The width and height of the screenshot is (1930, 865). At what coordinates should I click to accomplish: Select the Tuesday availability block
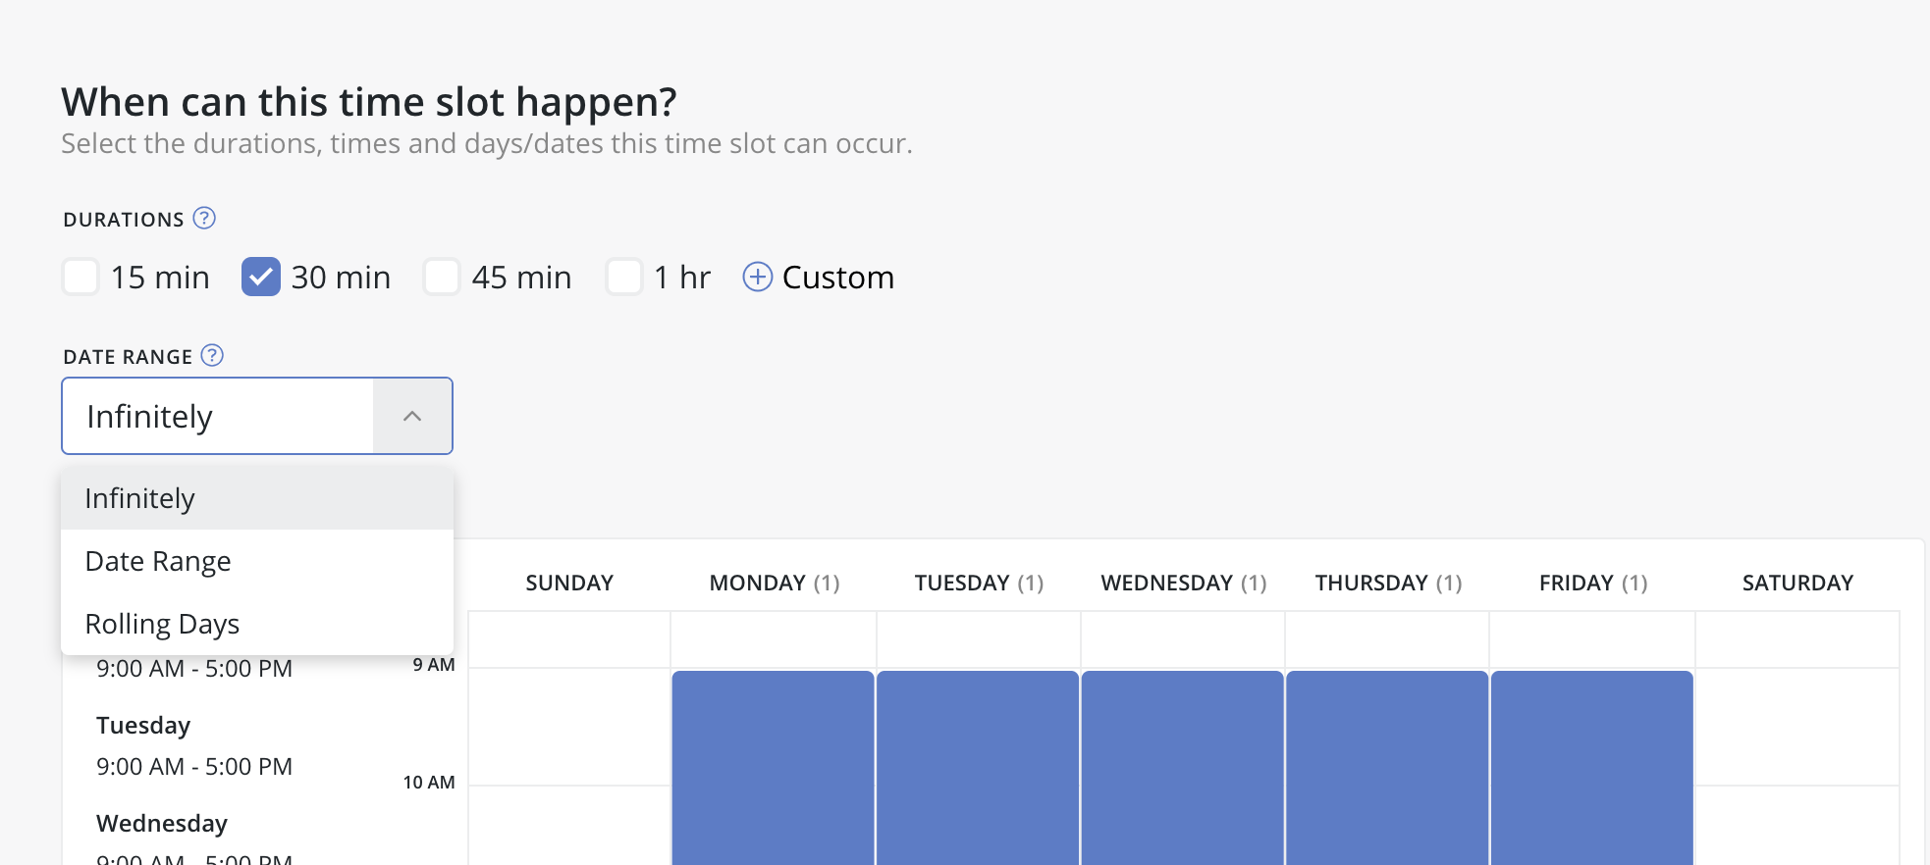[x=978, y=768]
